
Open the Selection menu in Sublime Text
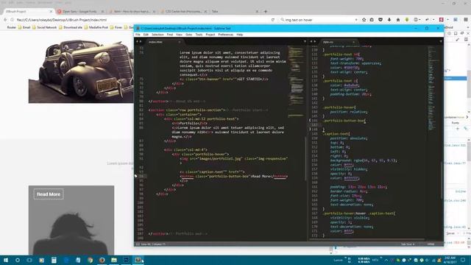[157, 35]
